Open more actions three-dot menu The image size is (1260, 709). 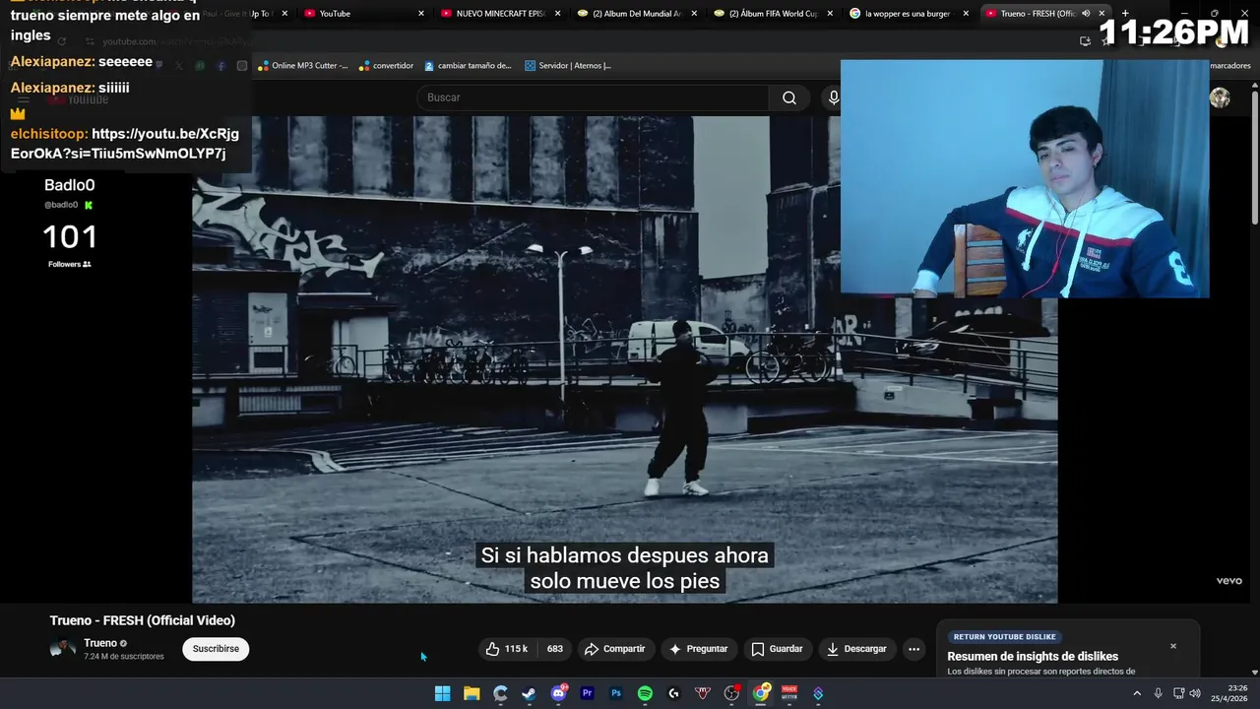point(913,649)
